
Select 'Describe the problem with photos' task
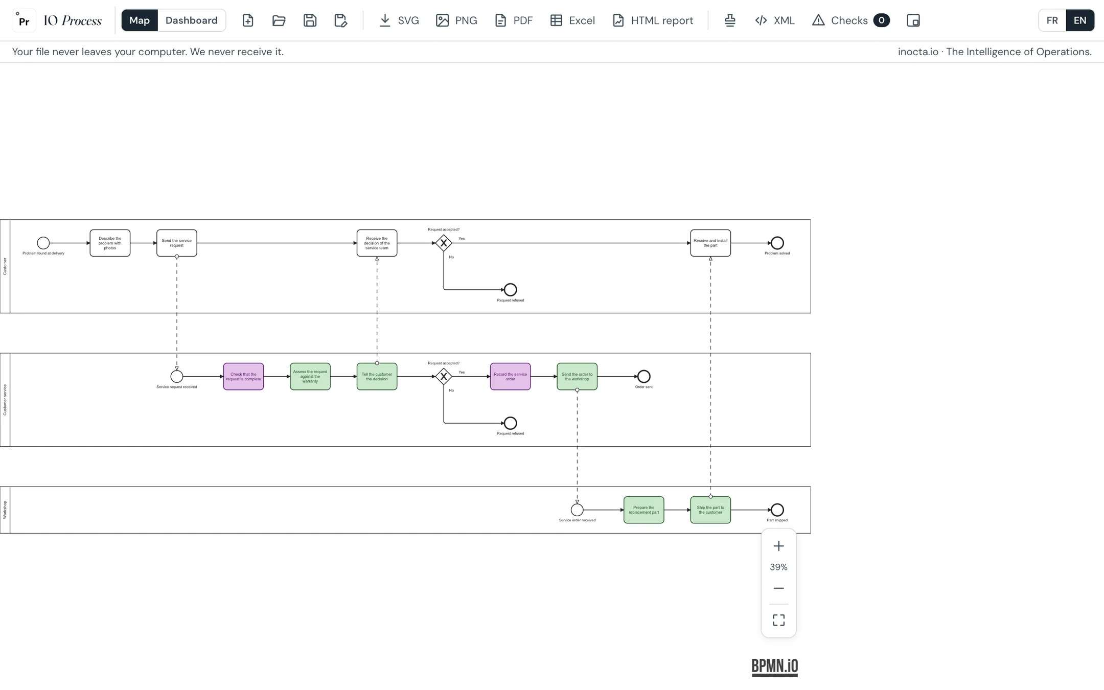(x=110, y=243)
